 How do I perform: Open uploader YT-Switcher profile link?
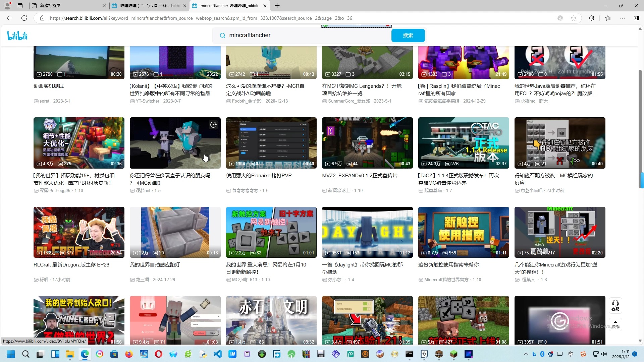[x=147, y=101]
